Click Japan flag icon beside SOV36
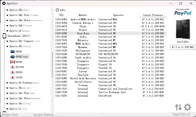 point(13,72)
